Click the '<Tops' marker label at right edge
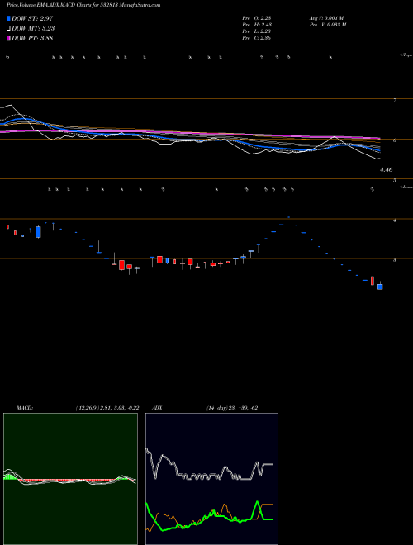The height and width of the screenshot is (545, 413). click(406, 55)
